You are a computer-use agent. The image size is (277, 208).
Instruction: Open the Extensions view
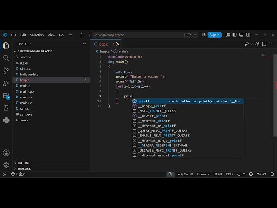tap(6, 96)
